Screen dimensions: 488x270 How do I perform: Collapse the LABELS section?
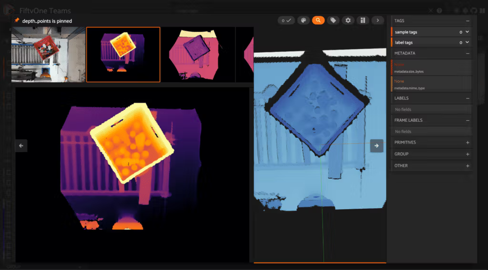point(468,98)
